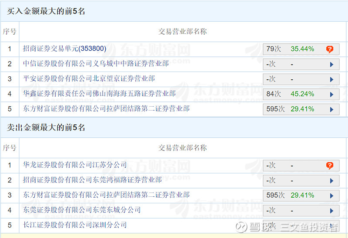The height and width of the screenshot is (238, 348).
Task: Open 中信证券 义乌城中中路证券营业部 link
Action: point(96,64)
